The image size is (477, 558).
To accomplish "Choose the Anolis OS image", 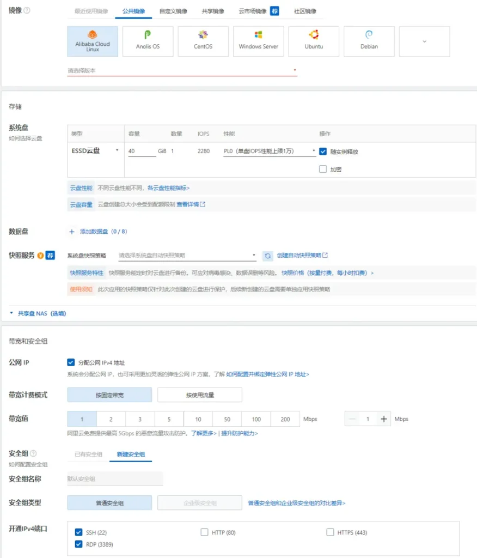I will pos(148,41).
